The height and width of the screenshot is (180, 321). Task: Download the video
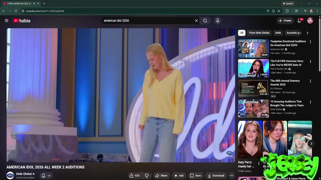(216, 176)
